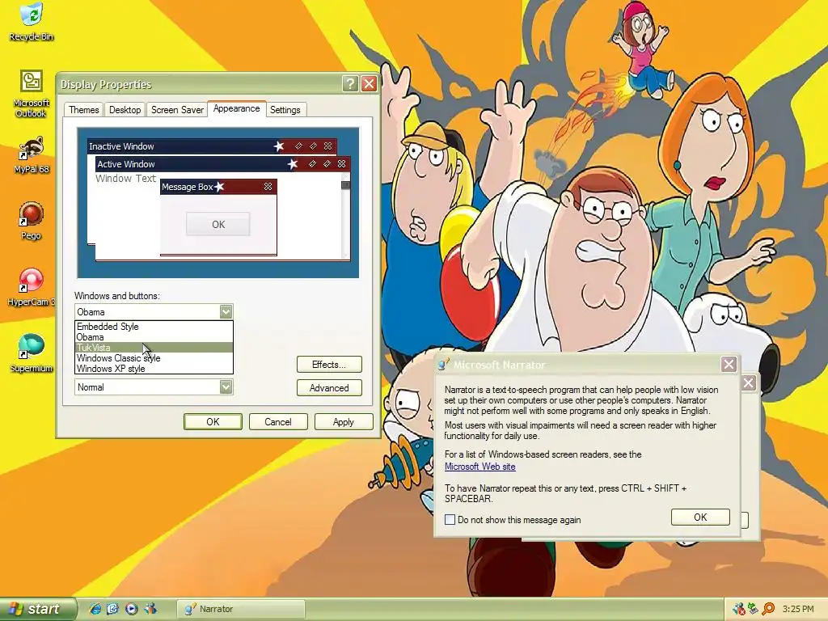This screenshot has height=621, width=828.
Task: Click OK in the Microsoft Narrator dialog
Action: click(x=700, y=517)
